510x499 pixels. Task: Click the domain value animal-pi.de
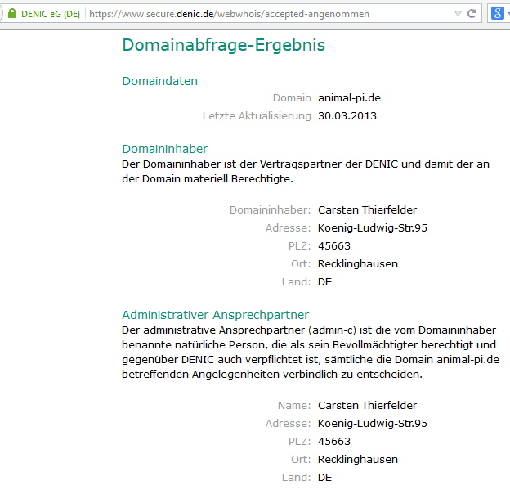tap(349, 98)
